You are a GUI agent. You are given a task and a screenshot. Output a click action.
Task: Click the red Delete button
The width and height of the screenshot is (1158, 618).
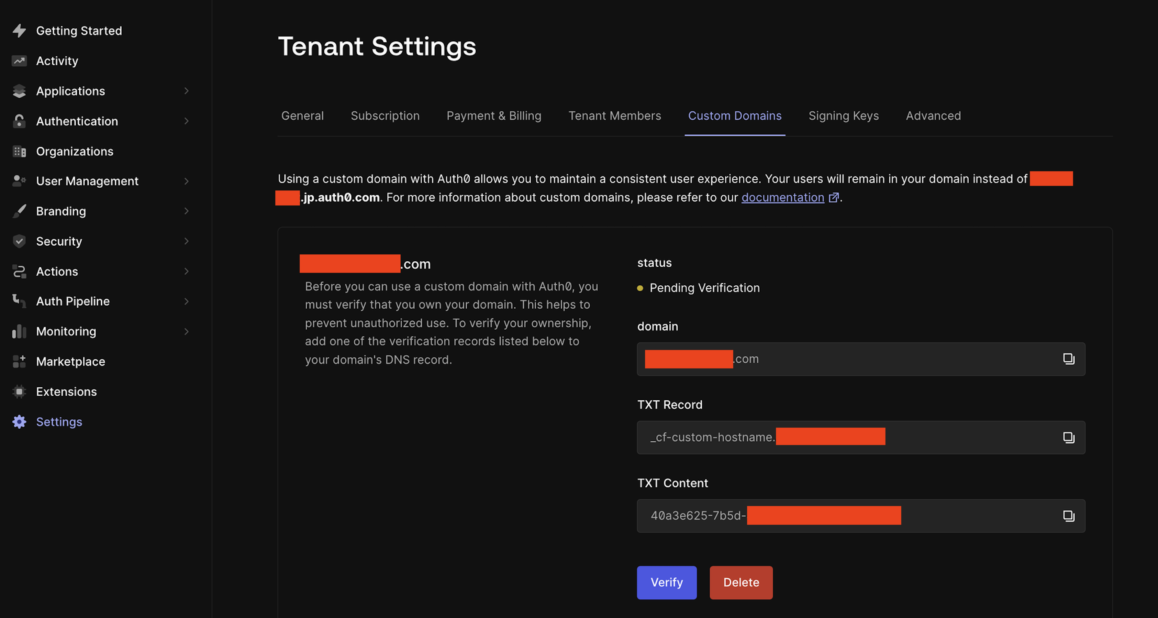(741, 582)
